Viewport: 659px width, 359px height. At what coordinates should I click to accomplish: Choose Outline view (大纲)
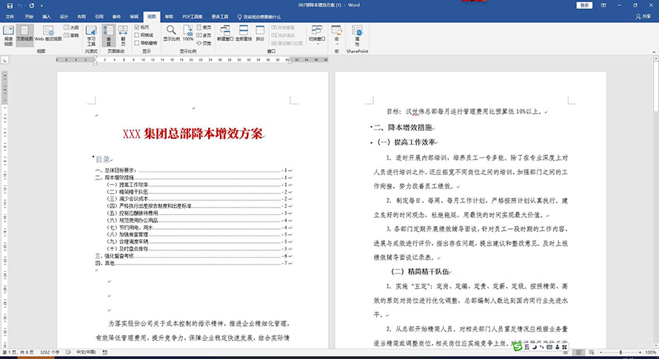71,27
